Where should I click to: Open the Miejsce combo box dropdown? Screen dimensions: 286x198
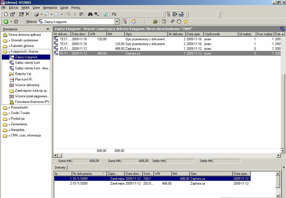point(117,22)
